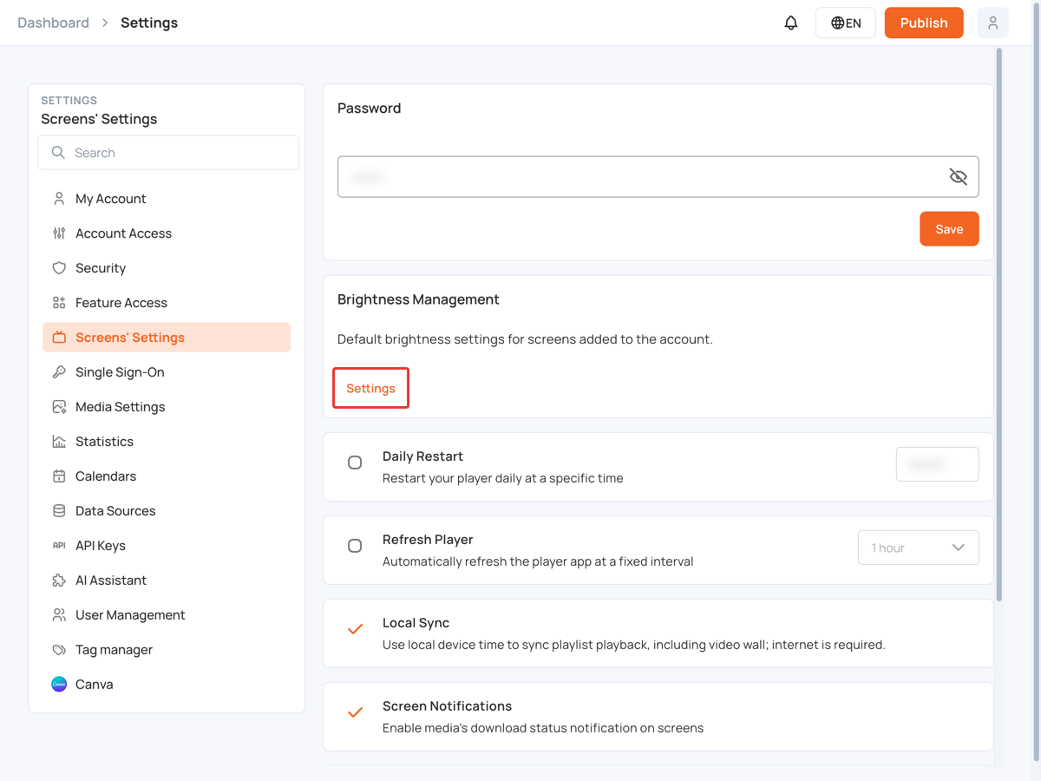This screenshot has width=1041, height=781.
Task: Uncheck the Local Sync option
Action: pos(355,629)
